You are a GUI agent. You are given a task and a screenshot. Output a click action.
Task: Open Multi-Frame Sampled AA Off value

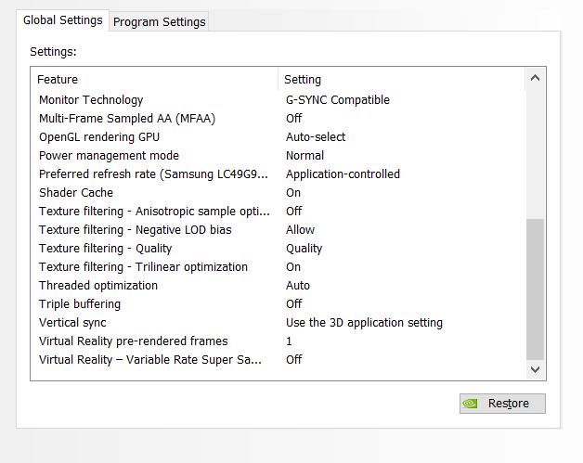click(x=293, y=119)
